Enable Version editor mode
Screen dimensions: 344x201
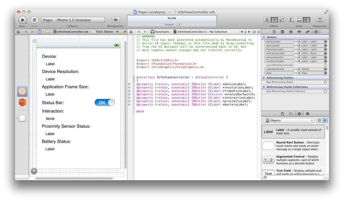click(x=281, y=20)
